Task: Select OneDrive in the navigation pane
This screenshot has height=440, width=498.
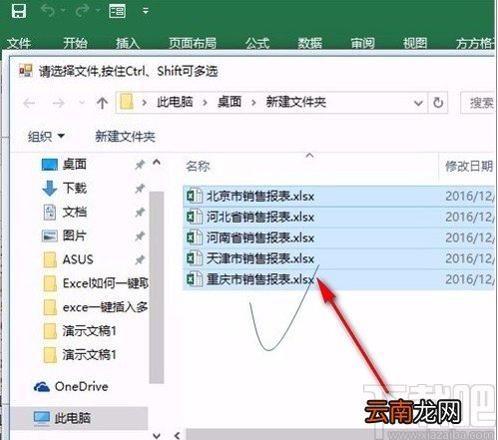Action: tap(71, 387)
